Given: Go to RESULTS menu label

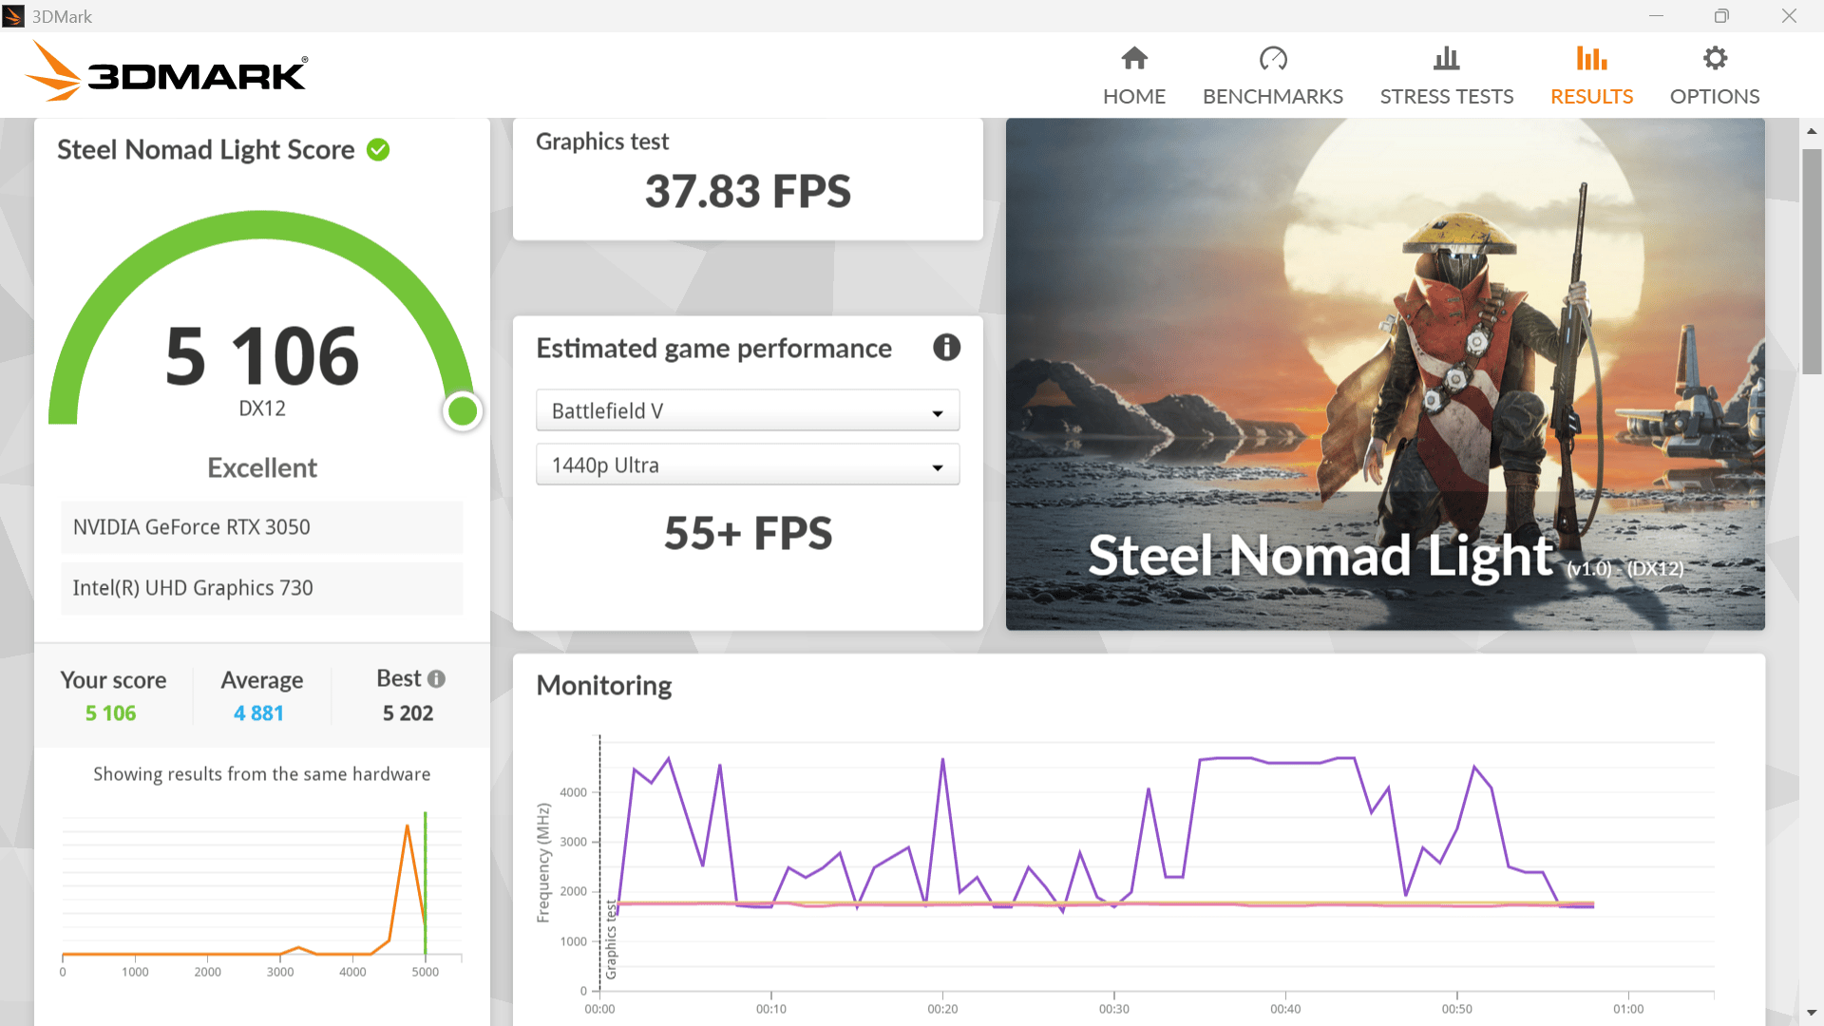Looking at the screenshot, I should [1592, 97].
